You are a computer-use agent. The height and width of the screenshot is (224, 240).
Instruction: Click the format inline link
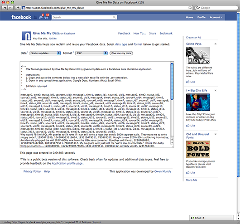[138, 44]
